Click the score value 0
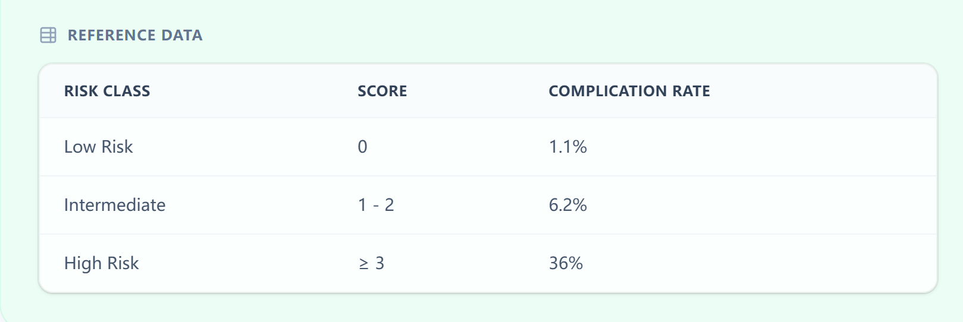Image resolution: width=963 pixels, height=322 pixels. click(x=362, y=147)
